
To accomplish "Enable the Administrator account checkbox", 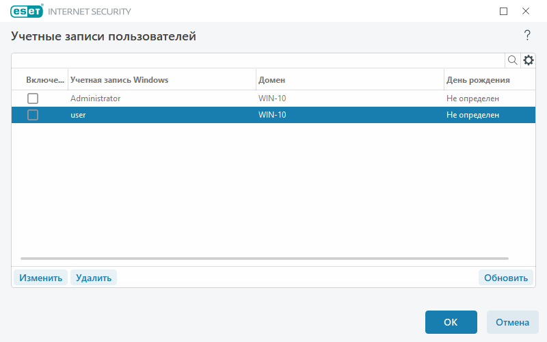I will (x=33, y=98).
